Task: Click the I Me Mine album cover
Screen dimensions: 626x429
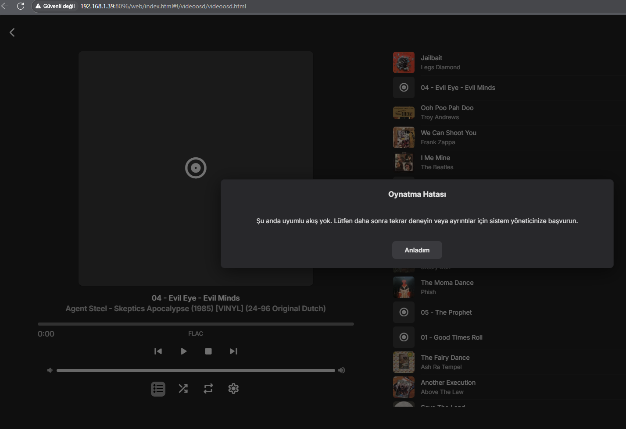Action: pos(404,163)
